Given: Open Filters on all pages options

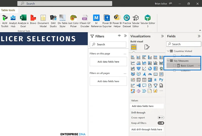Looking at the screenshot, I should click(125, 74).
